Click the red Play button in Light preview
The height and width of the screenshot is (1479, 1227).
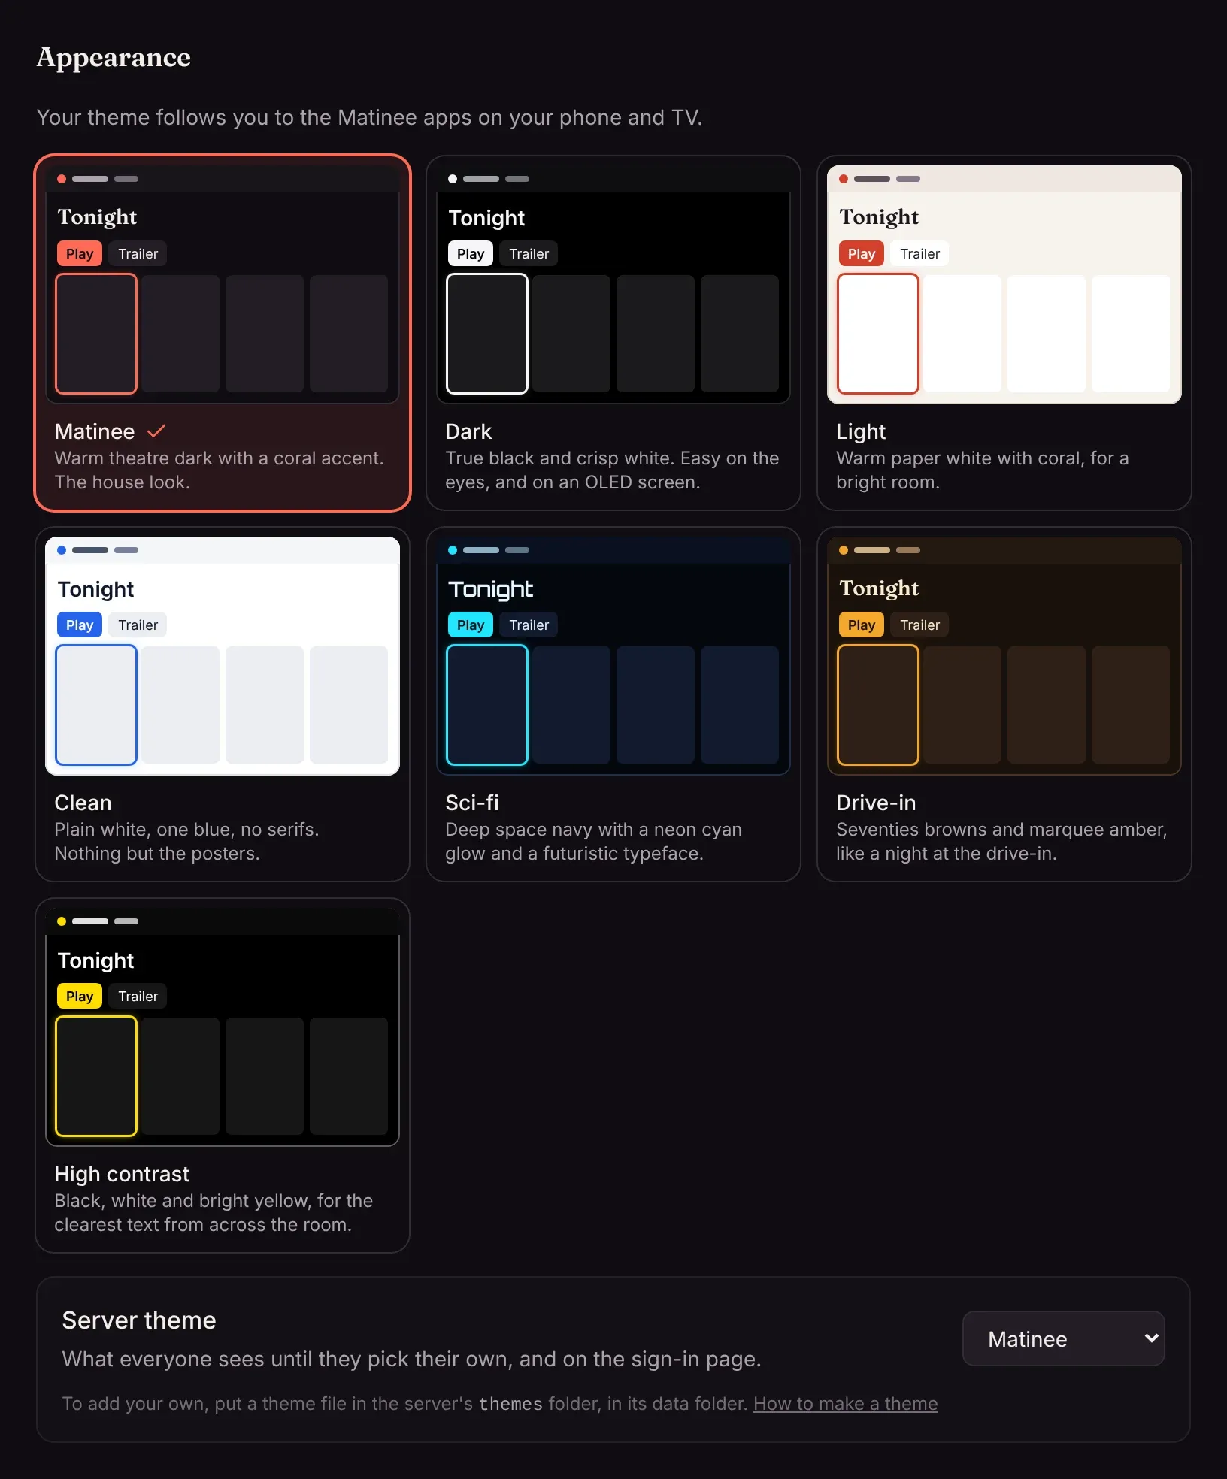point(862,253)
